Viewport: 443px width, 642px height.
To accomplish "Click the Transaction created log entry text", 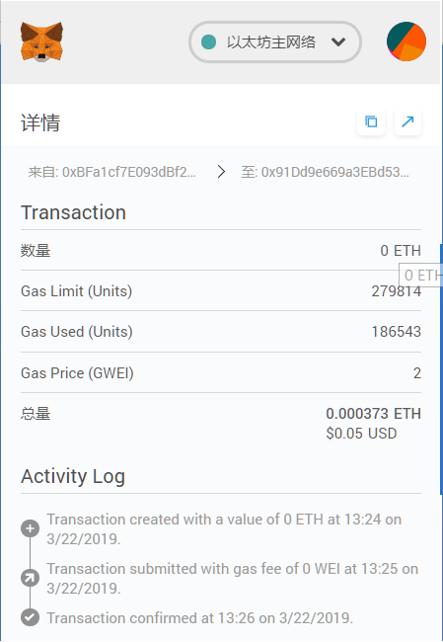I will point(224,529).
